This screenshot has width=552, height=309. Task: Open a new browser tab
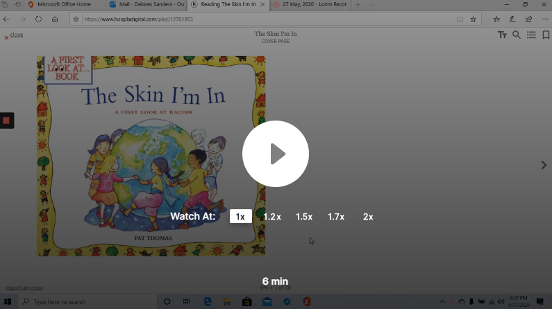358,5
